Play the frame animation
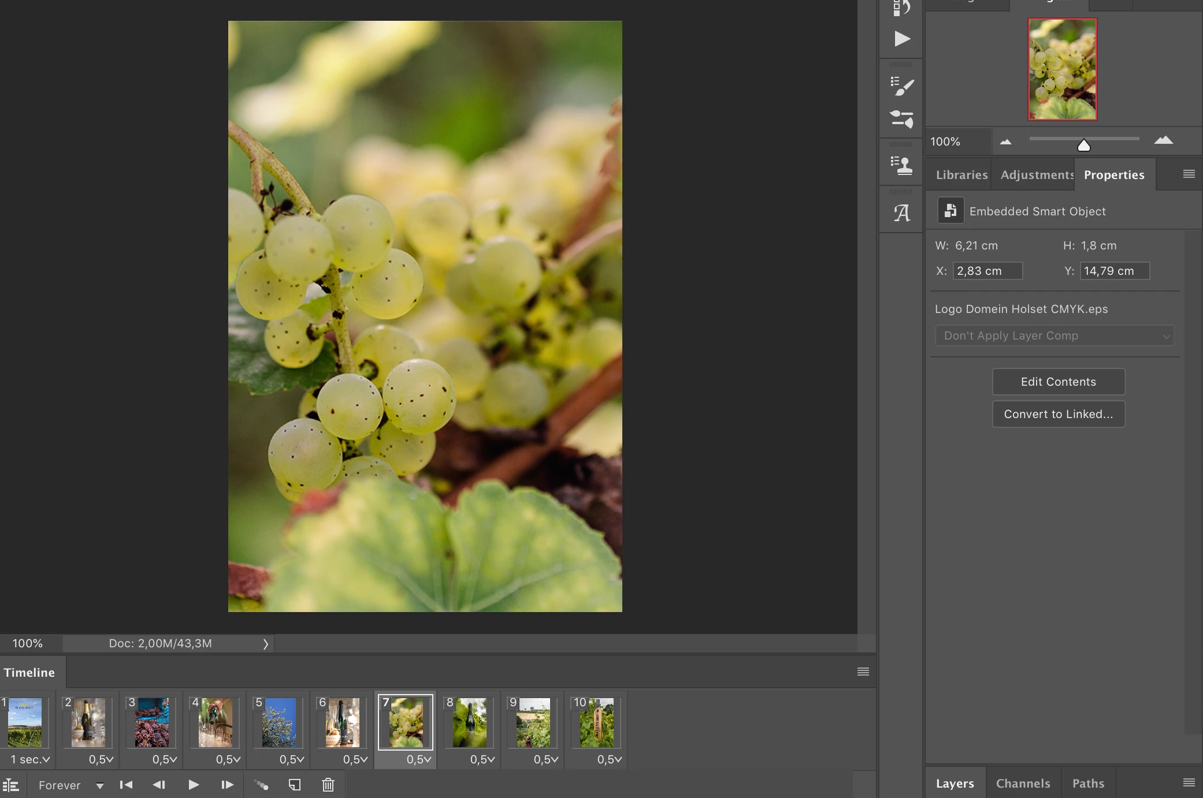Image resolution: width=1203 pixels, height=798 pixels. pyautogui.click(x=194, y=785)
